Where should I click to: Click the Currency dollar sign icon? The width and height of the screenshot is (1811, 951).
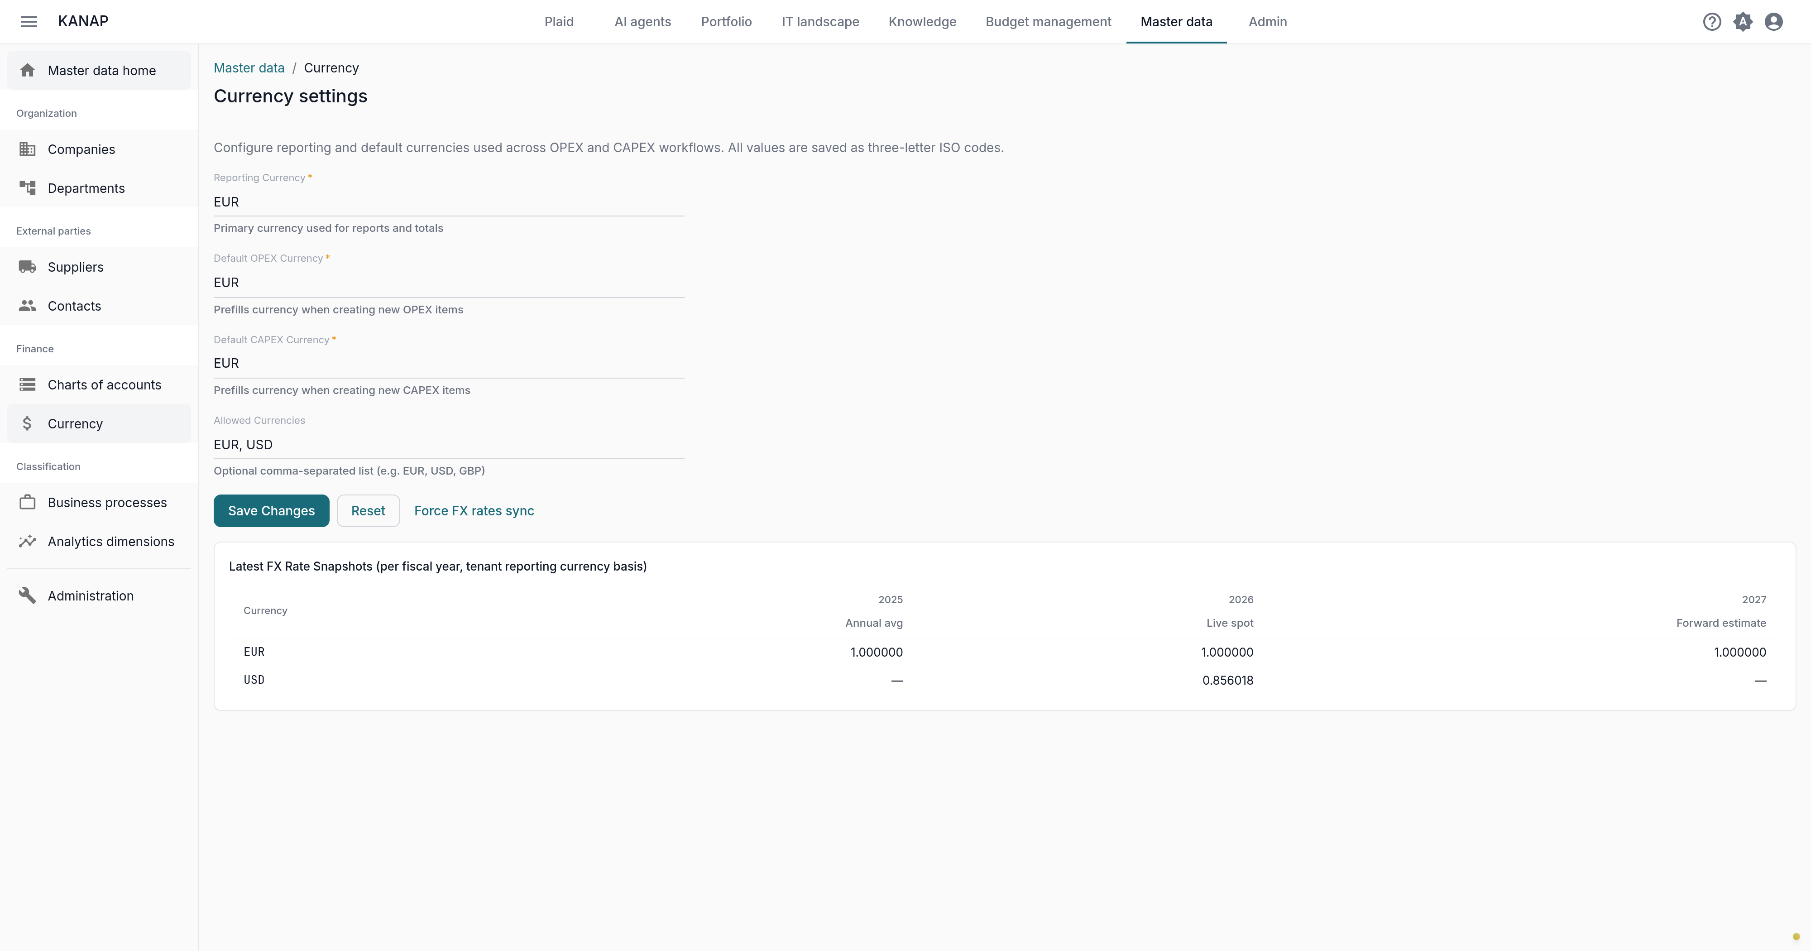click(x=28, y=423)
